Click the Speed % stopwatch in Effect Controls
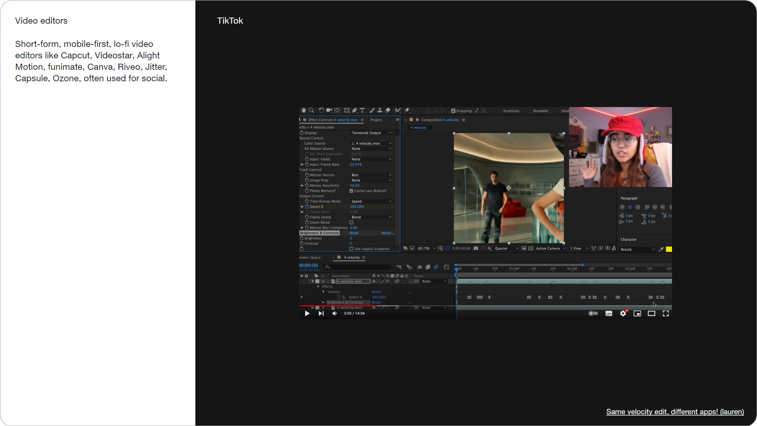Image resolution: width=757 pixels, height=426 pixels. pos(307,207)
